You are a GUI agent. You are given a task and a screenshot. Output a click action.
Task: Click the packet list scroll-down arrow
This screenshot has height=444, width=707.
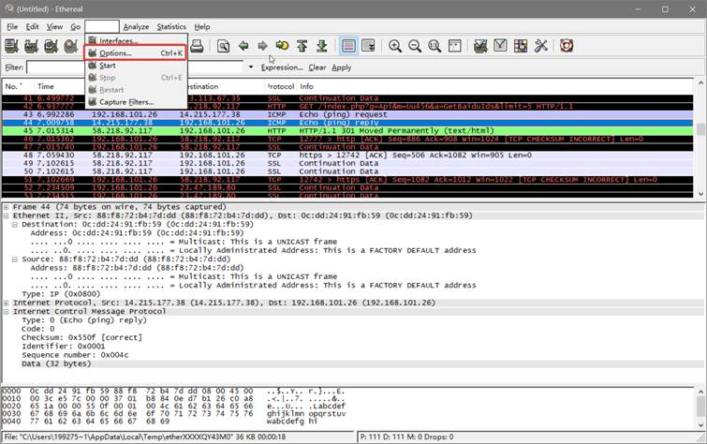coord(700,194)
